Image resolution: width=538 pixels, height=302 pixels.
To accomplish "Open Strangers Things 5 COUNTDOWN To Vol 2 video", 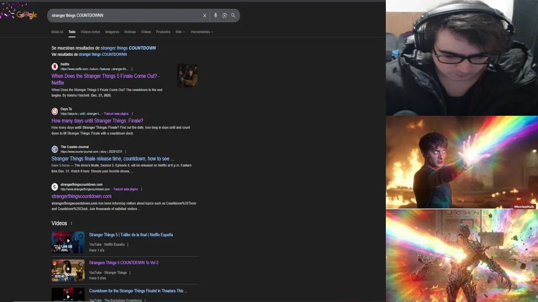I will (124, 263).
